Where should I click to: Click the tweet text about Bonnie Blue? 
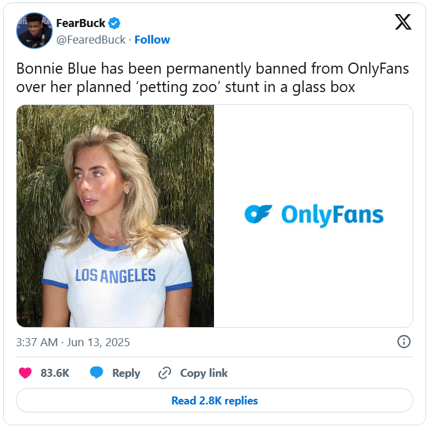point(212,78)
